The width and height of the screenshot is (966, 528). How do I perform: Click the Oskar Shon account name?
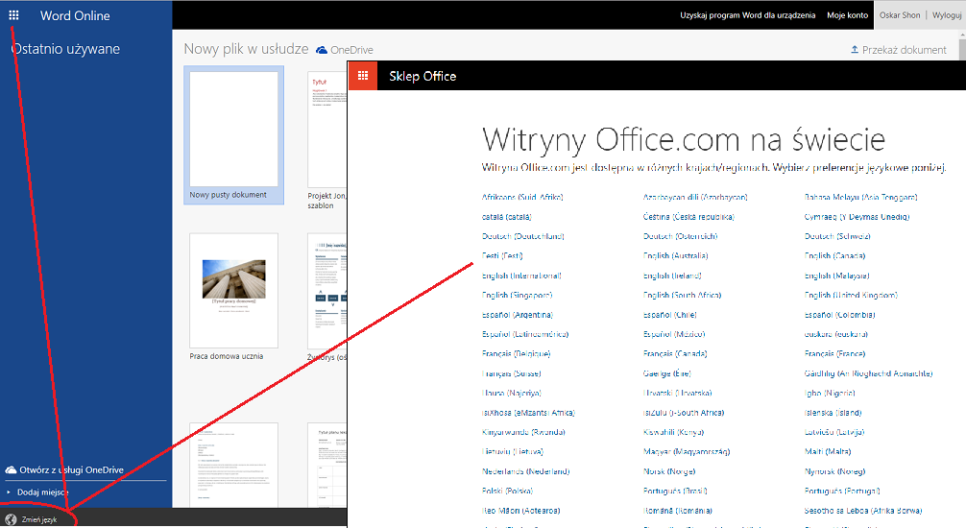pyautogui.click(x=900, y=15)
